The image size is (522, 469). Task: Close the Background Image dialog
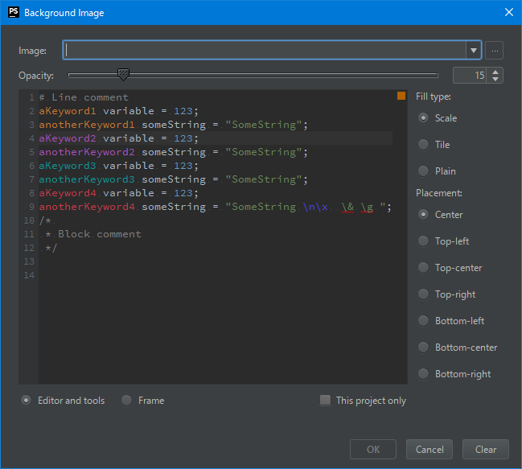pos(508,12)
